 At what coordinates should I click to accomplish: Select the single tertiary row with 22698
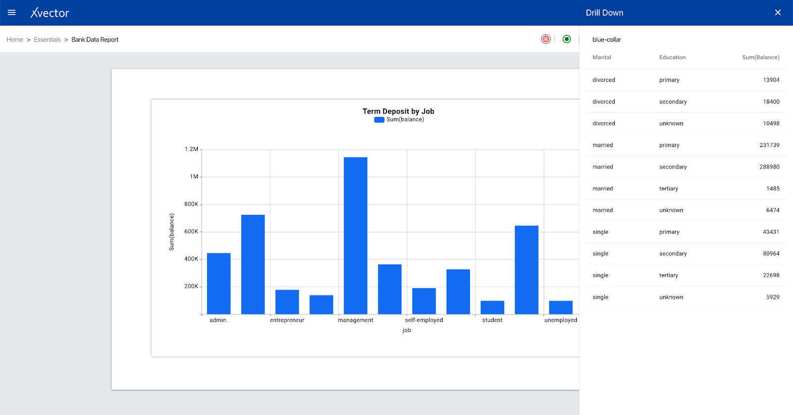pos(685,275)
